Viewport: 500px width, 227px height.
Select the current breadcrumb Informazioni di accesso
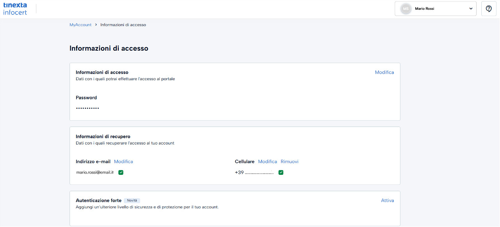tap(123, 25)
